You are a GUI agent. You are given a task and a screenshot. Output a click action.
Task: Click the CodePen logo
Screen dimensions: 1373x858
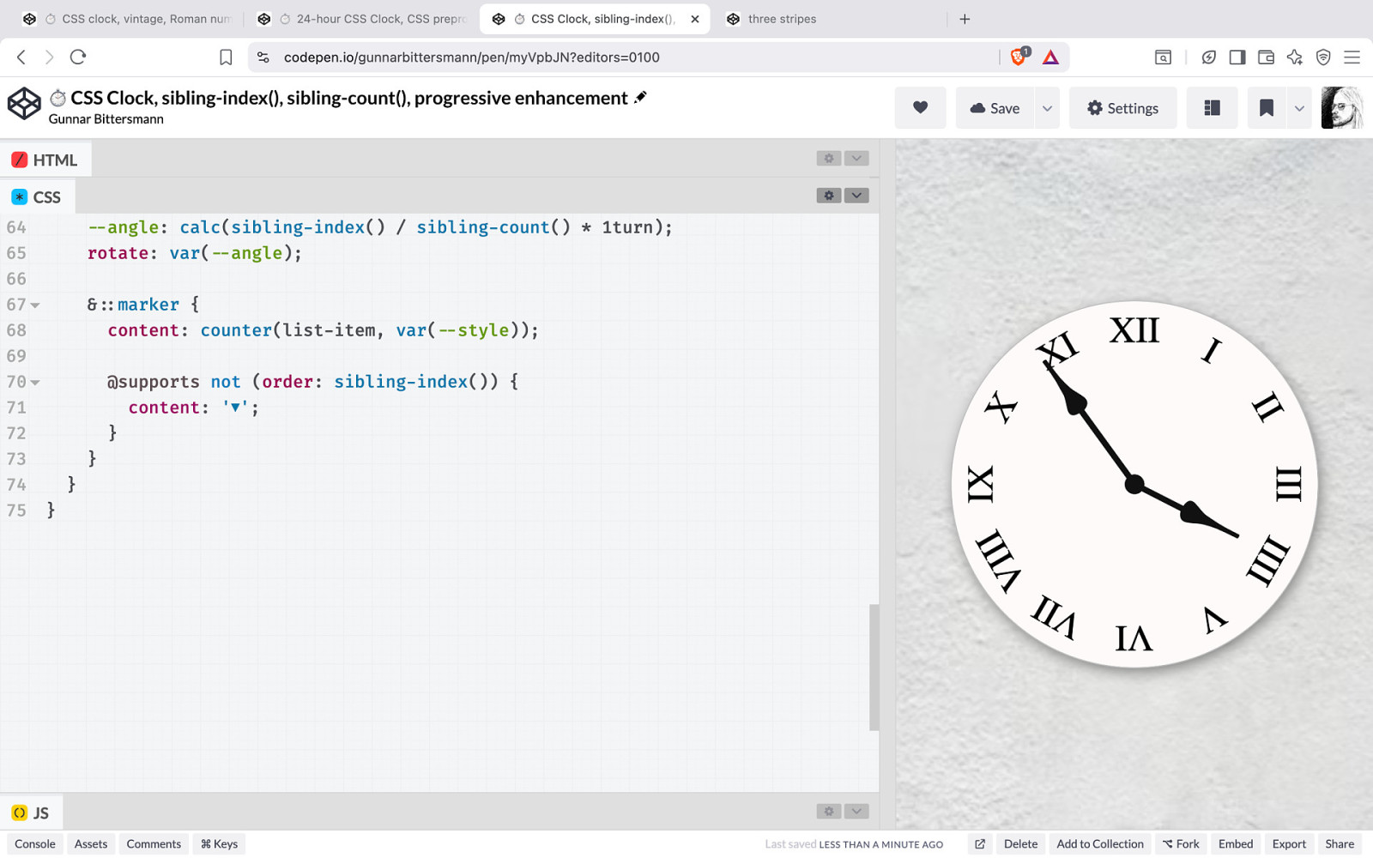[x=24, y=105]
